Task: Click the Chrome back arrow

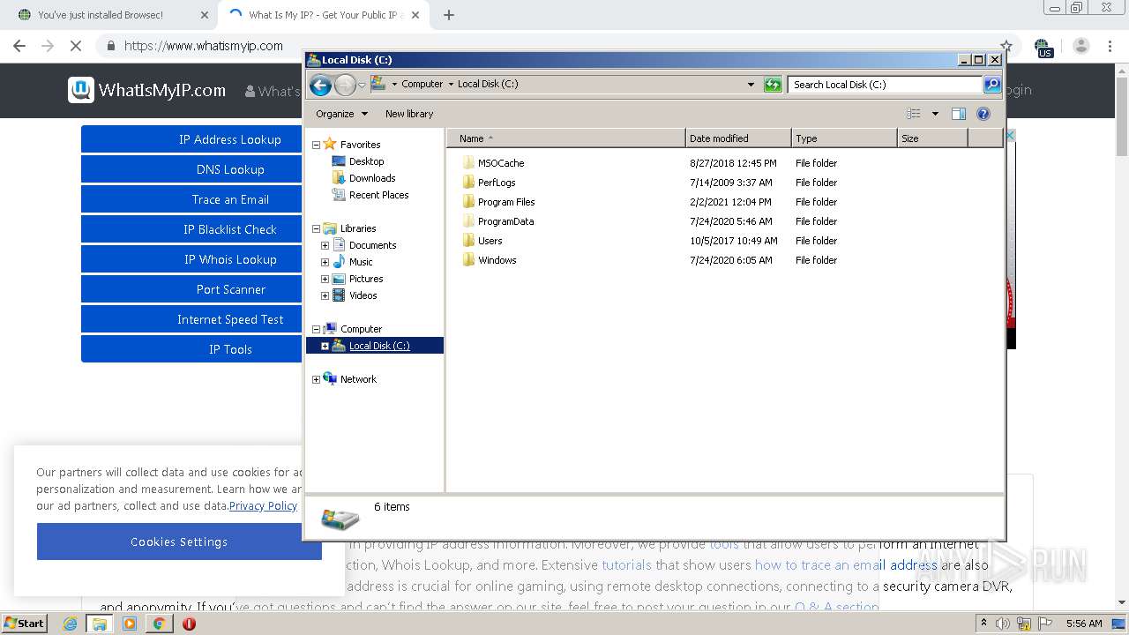Action: click(19, 46)
